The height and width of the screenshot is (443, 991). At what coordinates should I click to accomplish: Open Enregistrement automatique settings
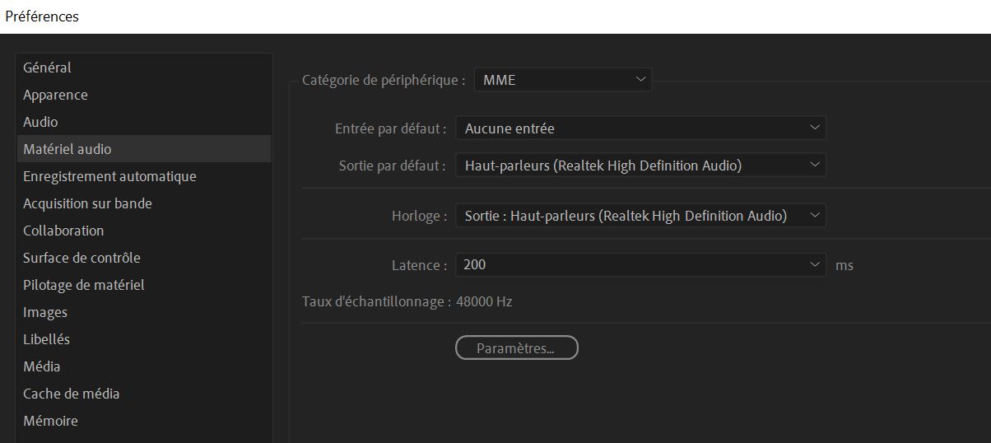click(x=144, y=176)
